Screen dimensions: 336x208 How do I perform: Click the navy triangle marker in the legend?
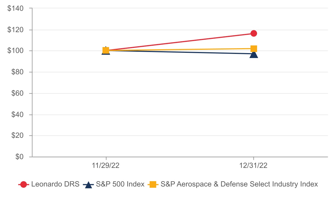tap(88, 185)
